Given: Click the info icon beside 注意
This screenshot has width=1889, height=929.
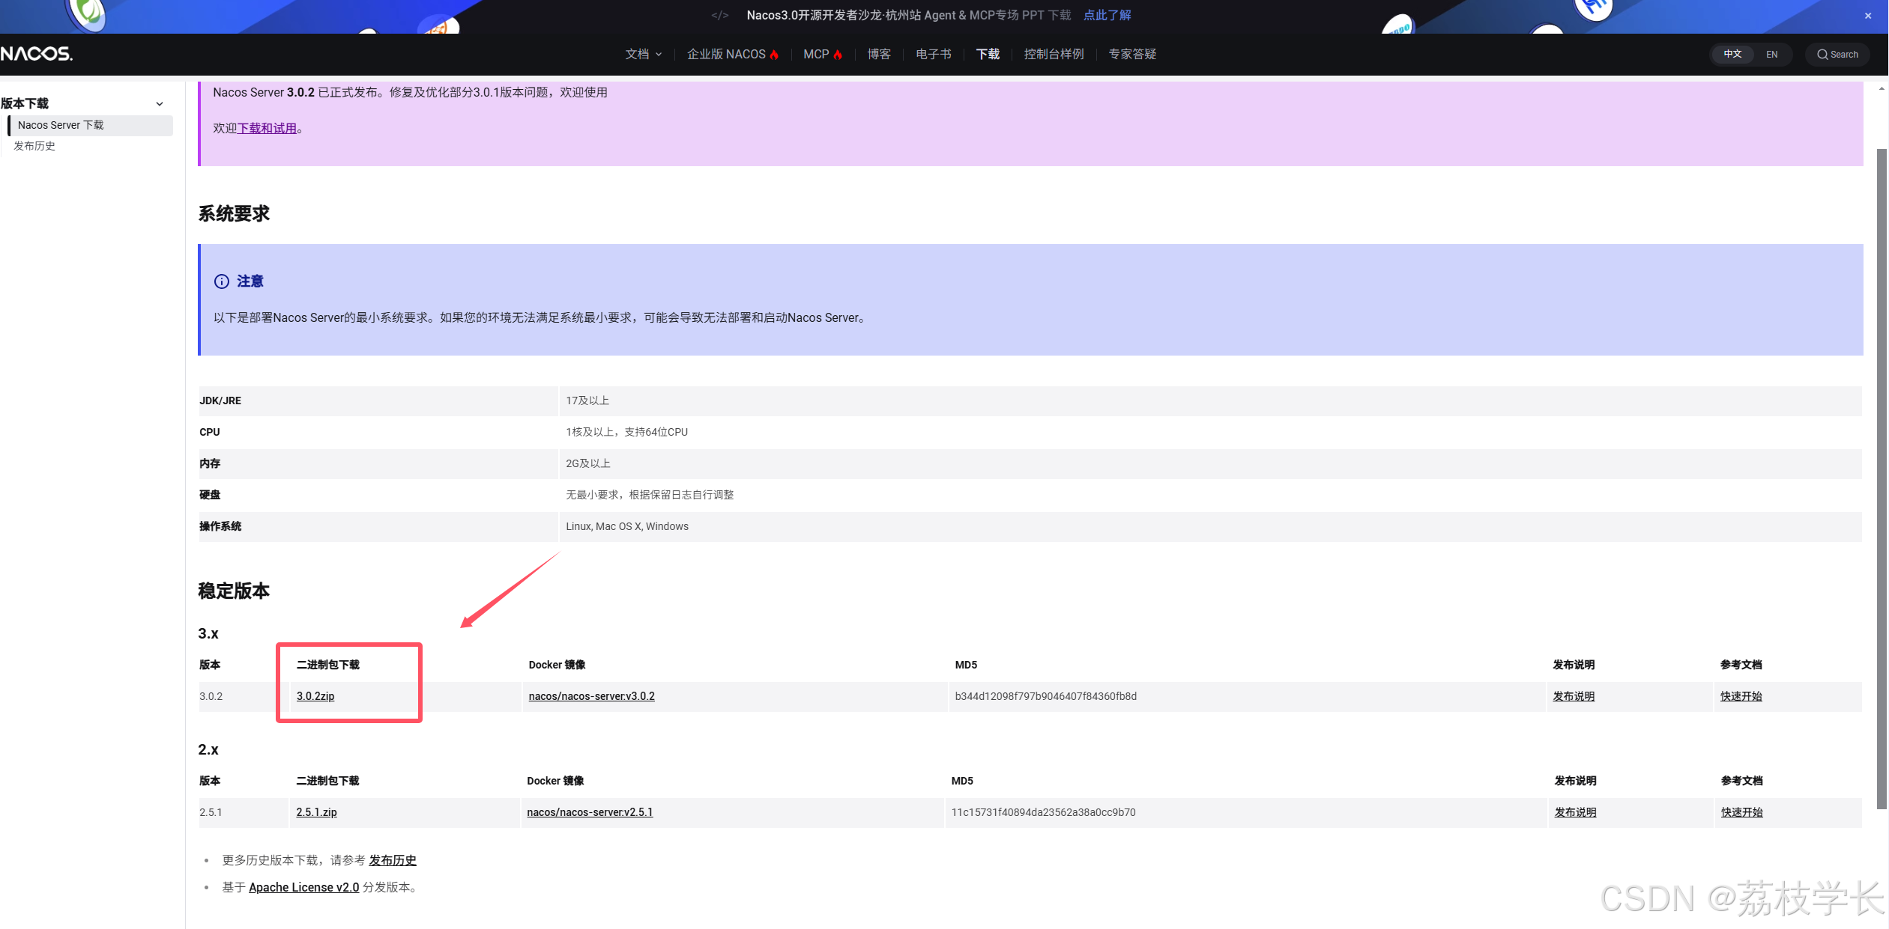Looking at the screenshot, I should (x=222, y=281).
